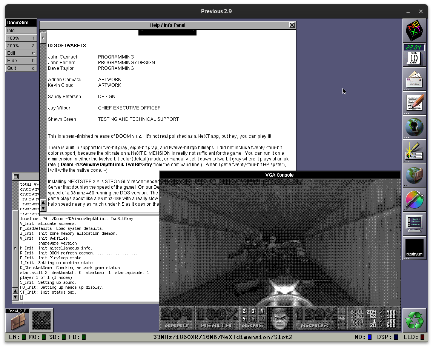This screenshot has width=433, height=348.
Task: Click the Doom miniaturized app icon
Action: click(41, 320)
